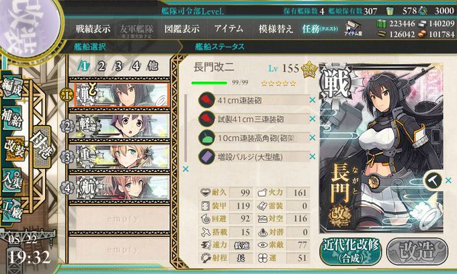Open the 入渠 repair dock sidebar icon
The height and width of the screenshot is (274, 457).
tap(11, 181)
